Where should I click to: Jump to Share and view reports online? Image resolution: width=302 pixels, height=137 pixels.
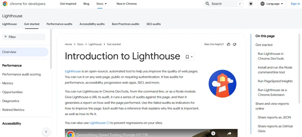(x=272, y=106)
